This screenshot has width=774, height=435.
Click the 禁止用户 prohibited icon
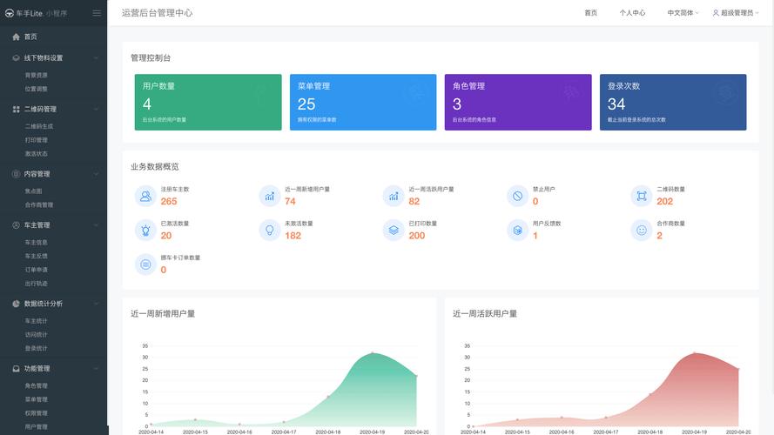[517, 196]
